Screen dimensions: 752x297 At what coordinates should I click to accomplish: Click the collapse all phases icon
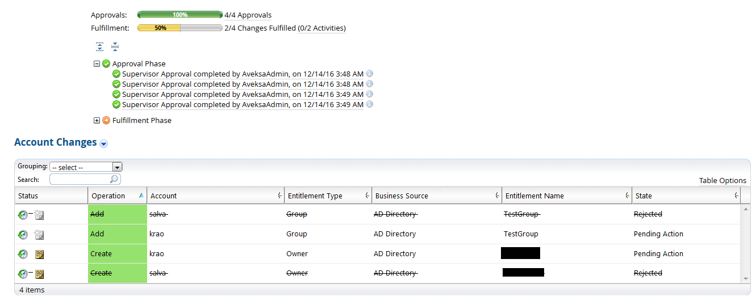click(115, 47)
